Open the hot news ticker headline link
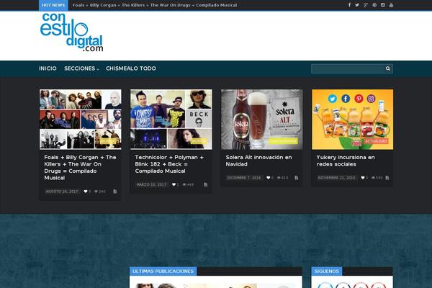The width and height of the screenshot is (432, 288). tap(155, 5)
